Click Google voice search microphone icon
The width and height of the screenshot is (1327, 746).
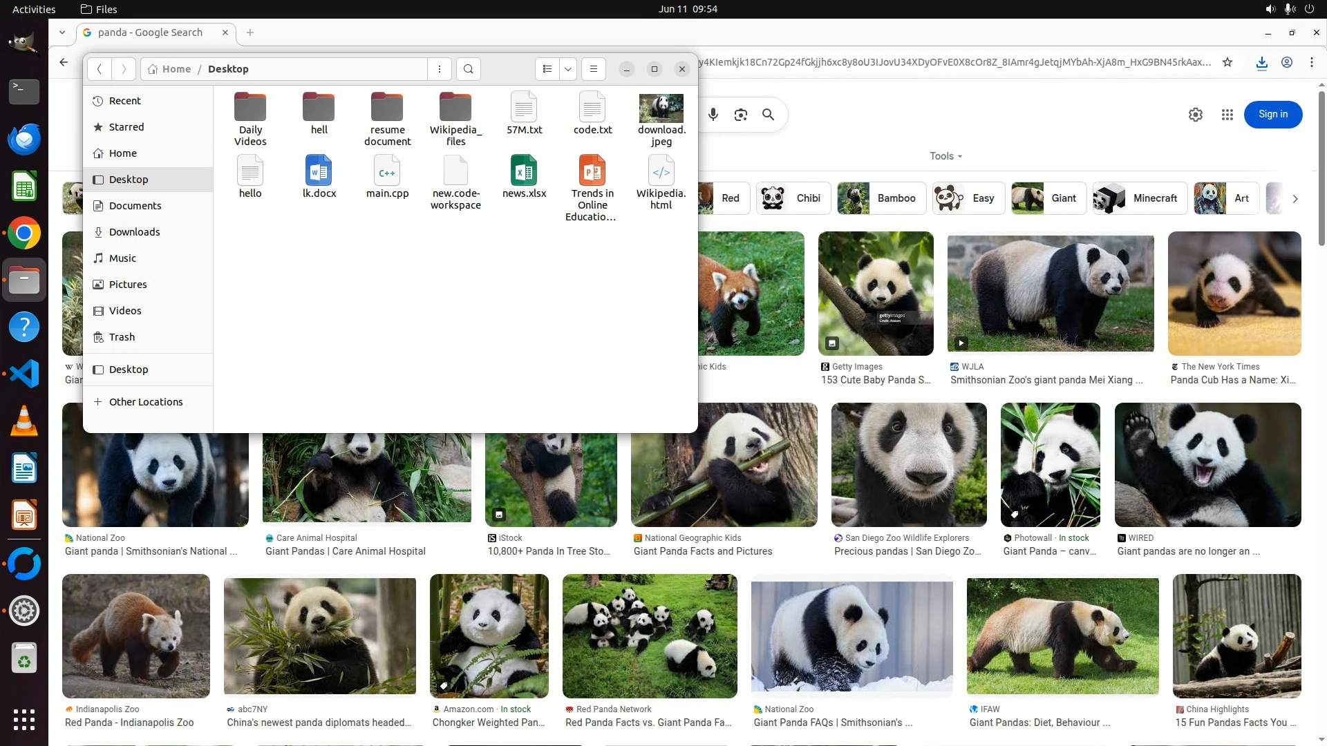tap(713, 115)
